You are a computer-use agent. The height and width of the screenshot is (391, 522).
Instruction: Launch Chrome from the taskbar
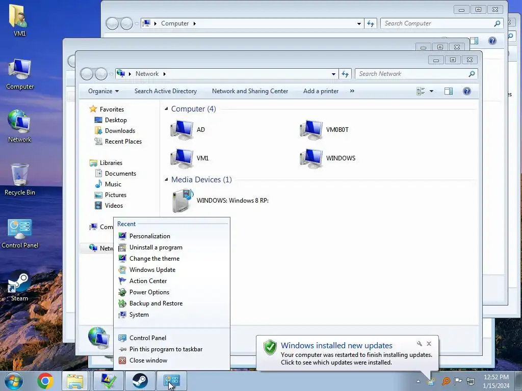click(x=45, y=381)
